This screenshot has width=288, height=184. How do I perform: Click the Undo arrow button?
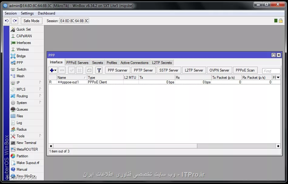(7, 21)
